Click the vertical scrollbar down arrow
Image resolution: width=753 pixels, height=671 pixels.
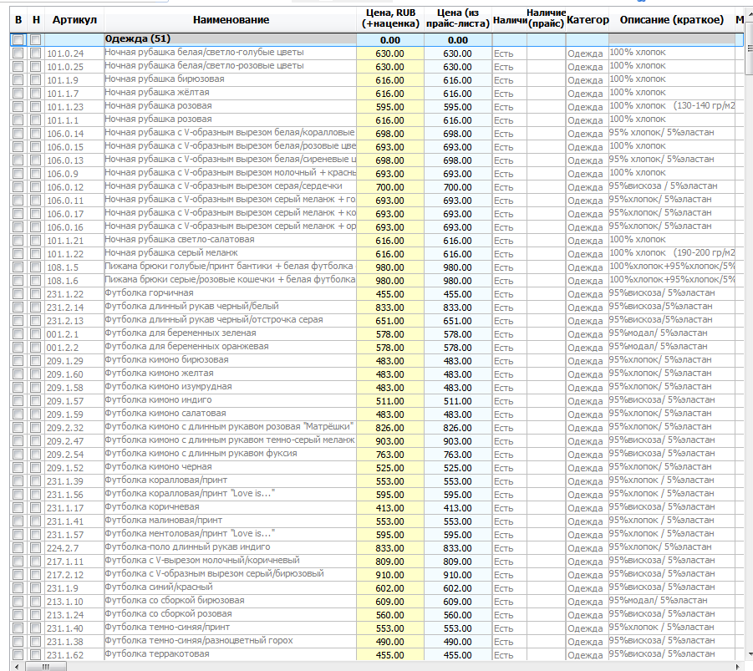[749, 653]
